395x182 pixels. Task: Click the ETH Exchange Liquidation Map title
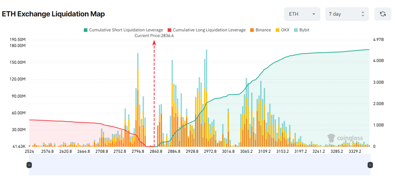(x=54, y=14)
